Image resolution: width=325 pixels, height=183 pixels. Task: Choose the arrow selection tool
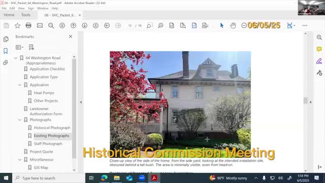click(222, 25)
